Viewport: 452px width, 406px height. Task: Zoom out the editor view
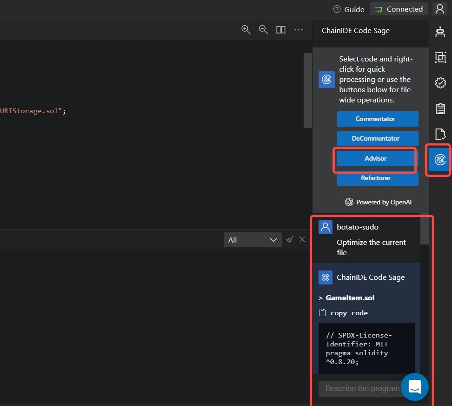coord(264,30)
